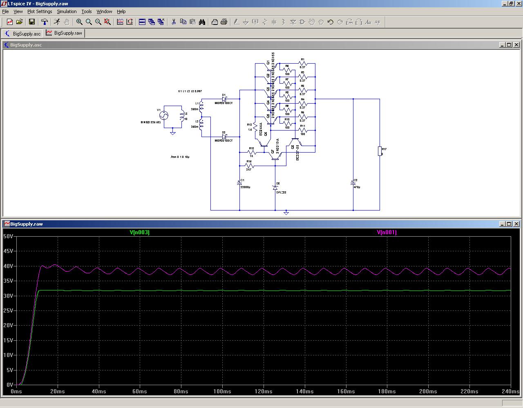Image resolution: width=523 pixels, height=408 pixels.
Task: Select the magenta V(n001) trace label
Action: pyautogui.click(x=387, y=233)
